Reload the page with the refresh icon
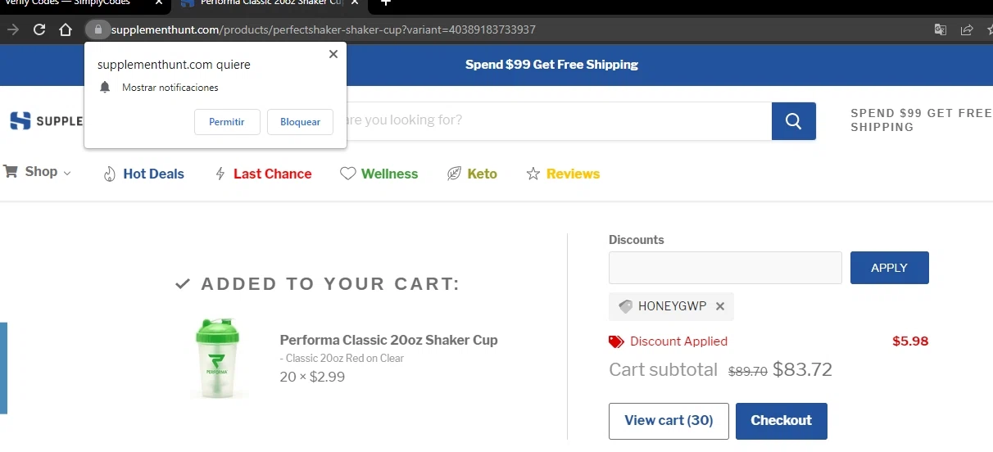This screenshot has height=452, width=993. point(39,29)
